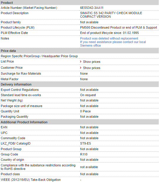This screenshot has height=182, width=159.
Task: Click the Export Control Regulations label
Action: coord(20,90)
